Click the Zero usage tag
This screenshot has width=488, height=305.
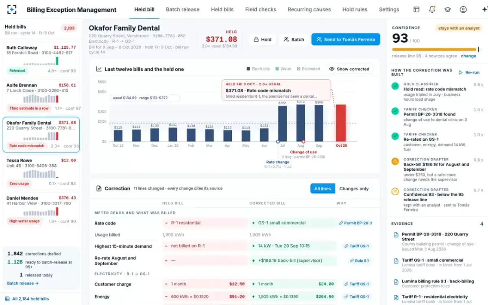(x=19, y=184)
